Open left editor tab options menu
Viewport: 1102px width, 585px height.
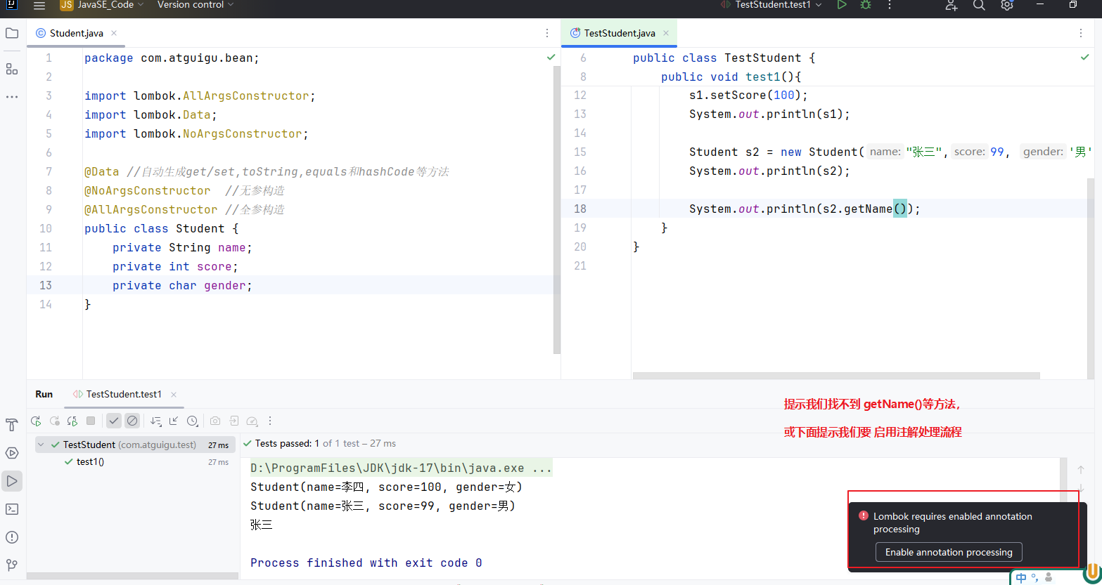point(547,33)
